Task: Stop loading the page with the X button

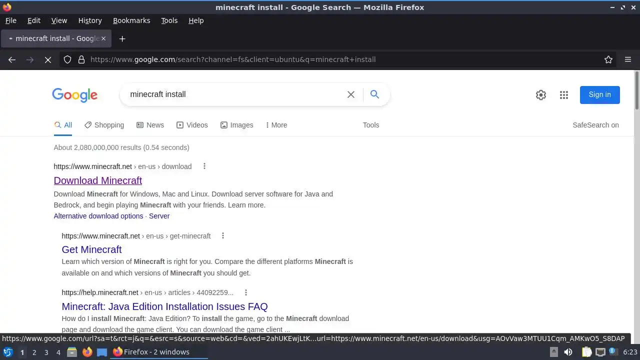Action: pos(48,59)
